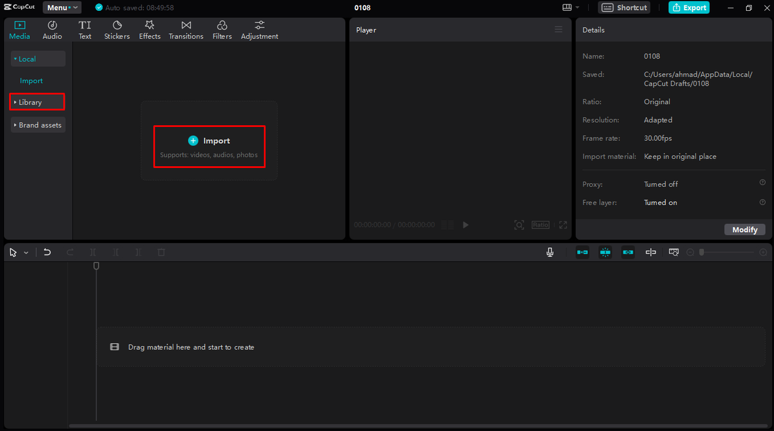Click the delete left trim icon
774x431 pixels.
[116, 253]
